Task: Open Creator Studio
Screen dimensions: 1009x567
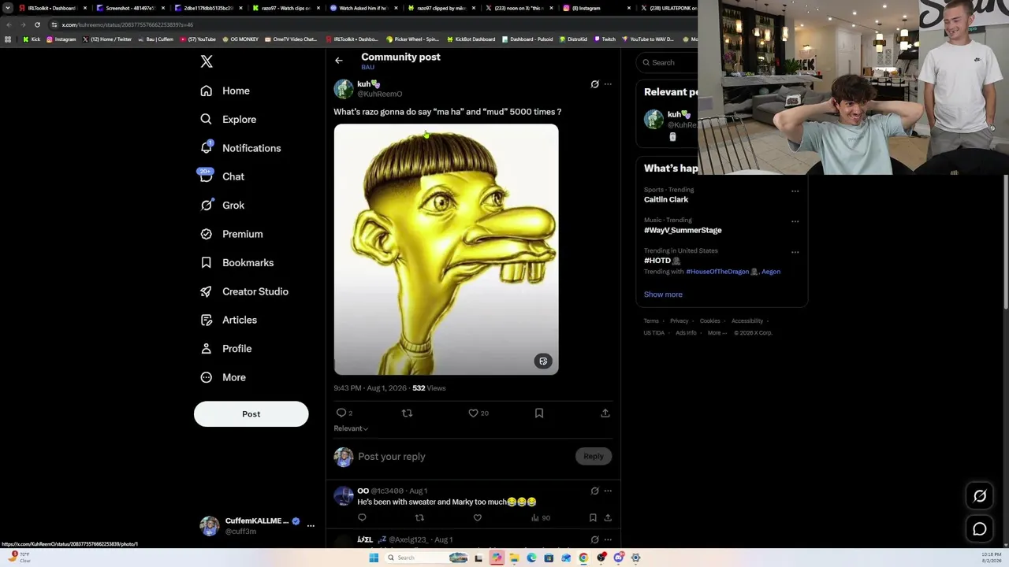Action: (x=244, y=291)
